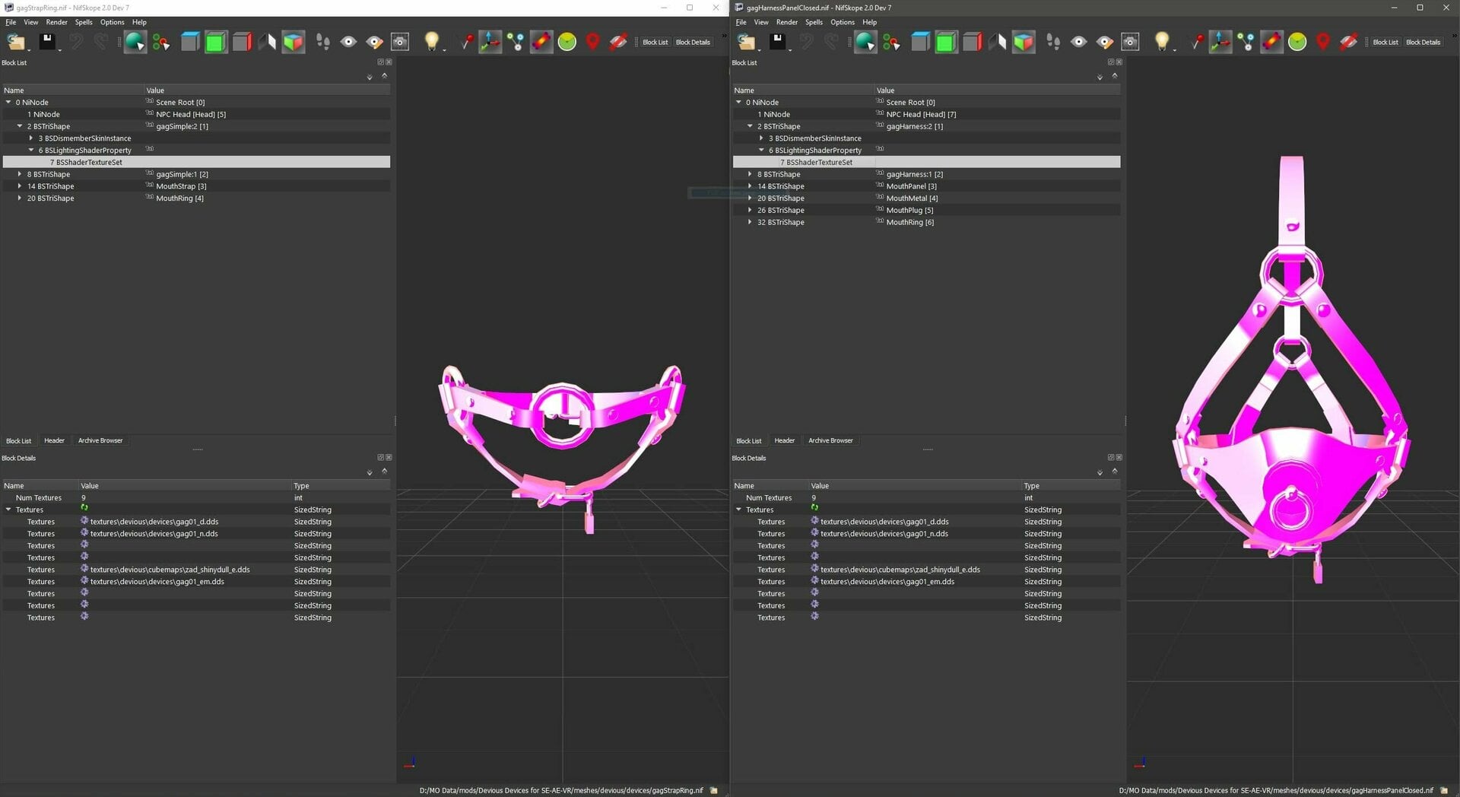Viewport: 1460px width, 797px height.
Task: Expand 14 BSTriShape MouthPanel in gagHarnessPanelClosed window
Action: click(750, 186)
